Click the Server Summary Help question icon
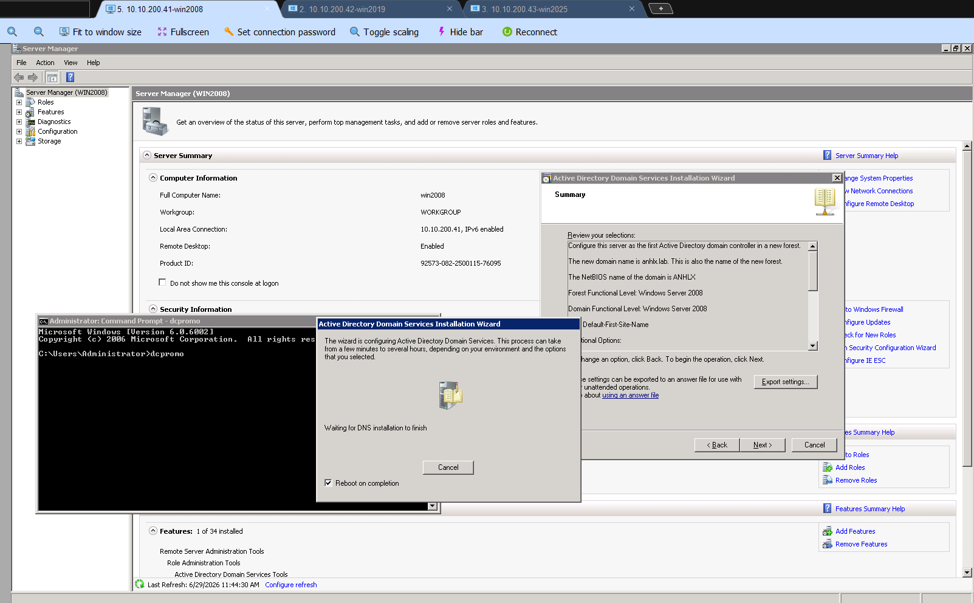The width and height of the screenshot is (974, 603). 827,155
